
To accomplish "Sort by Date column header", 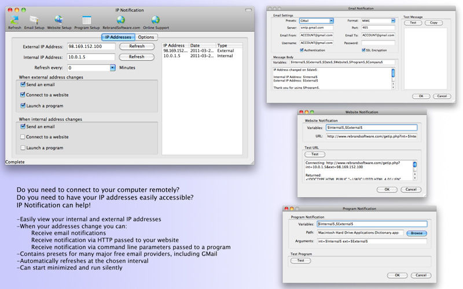I will click(202, 46).
